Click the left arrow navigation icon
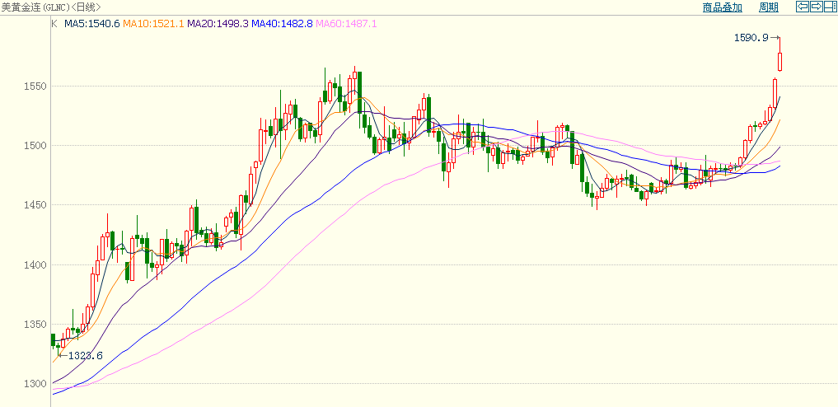Screen dimensions: 838x407 [802, 7]
